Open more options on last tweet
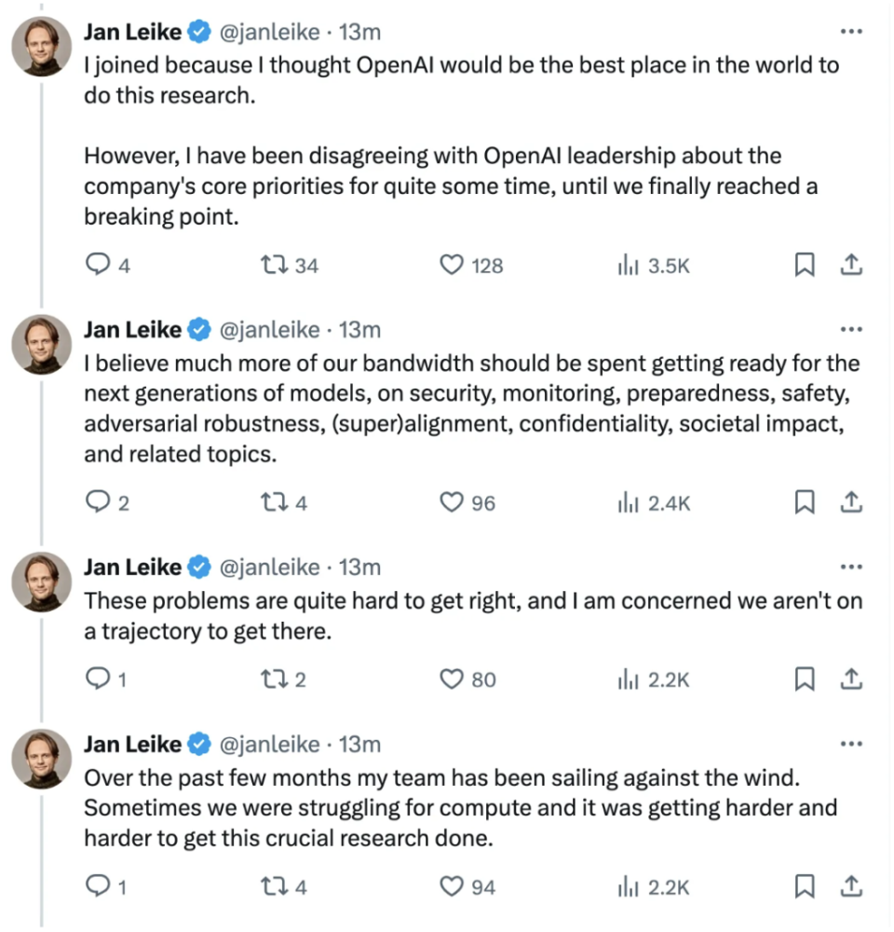Viewport: 894px width, 932px height. point(850,744)
